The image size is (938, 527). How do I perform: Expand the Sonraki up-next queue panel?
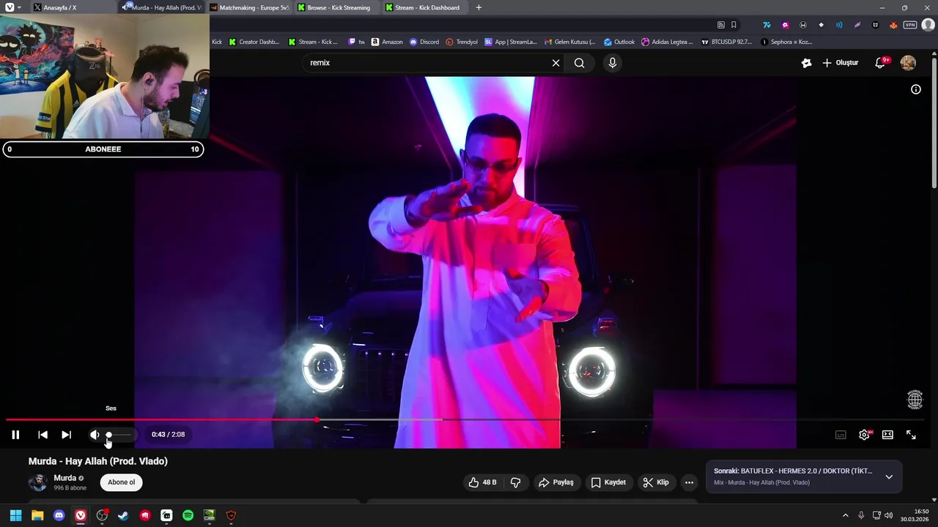click(x=889, y=476)
